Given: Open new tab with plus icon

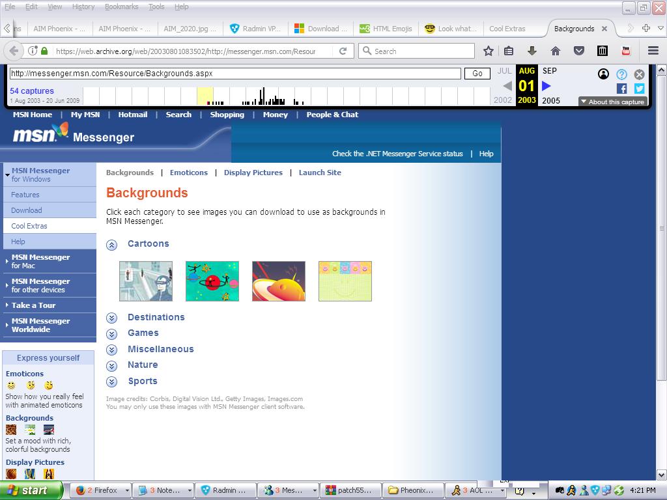Looking at the screenshot, I should 646,28.
